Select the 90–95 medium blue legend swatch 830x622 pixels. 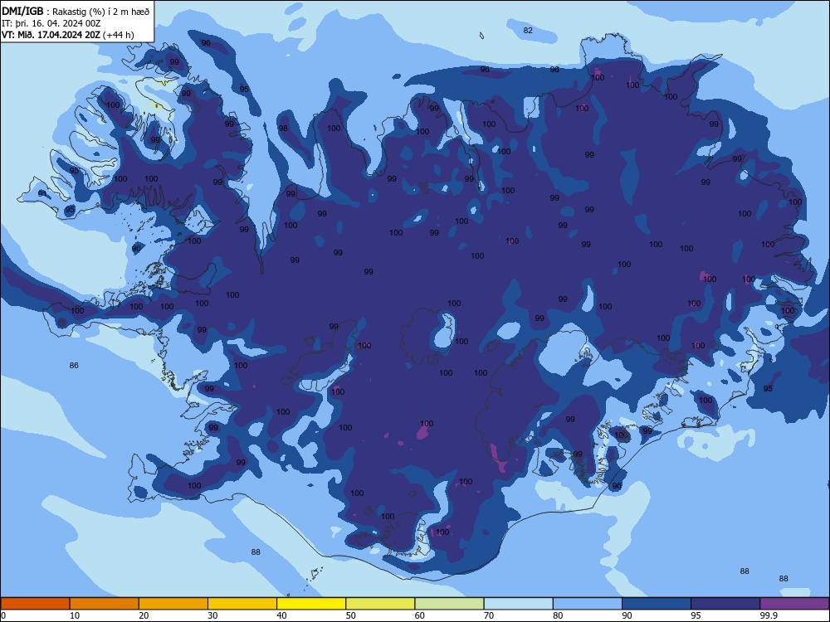pos(657,604)
